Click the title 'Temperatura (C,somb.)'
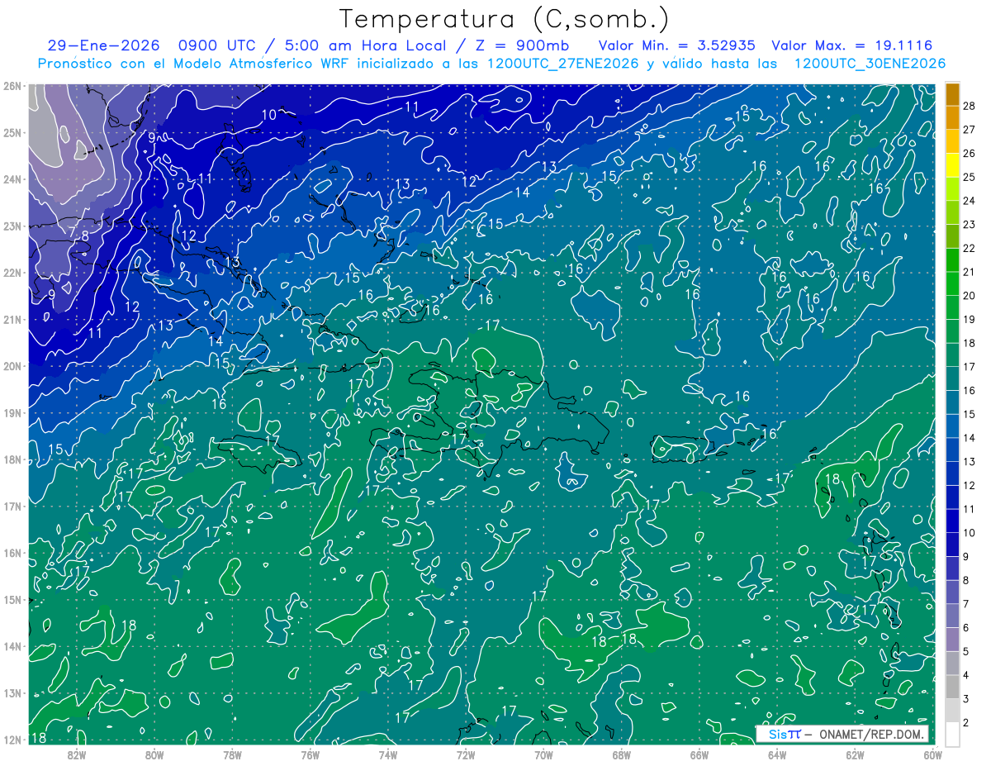Viewport: 991px width, 766px height. (x=505, y=20)
